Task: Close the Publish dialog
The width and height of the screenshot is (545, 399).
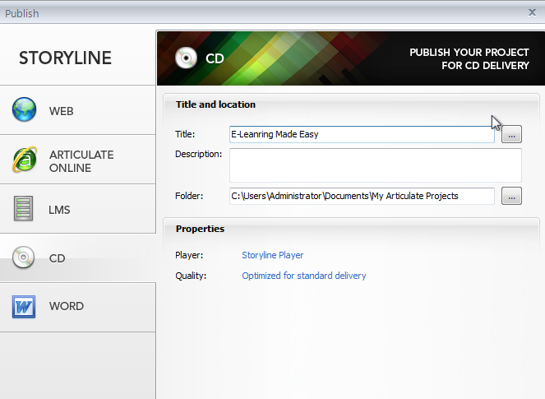Action: point(532,12)
